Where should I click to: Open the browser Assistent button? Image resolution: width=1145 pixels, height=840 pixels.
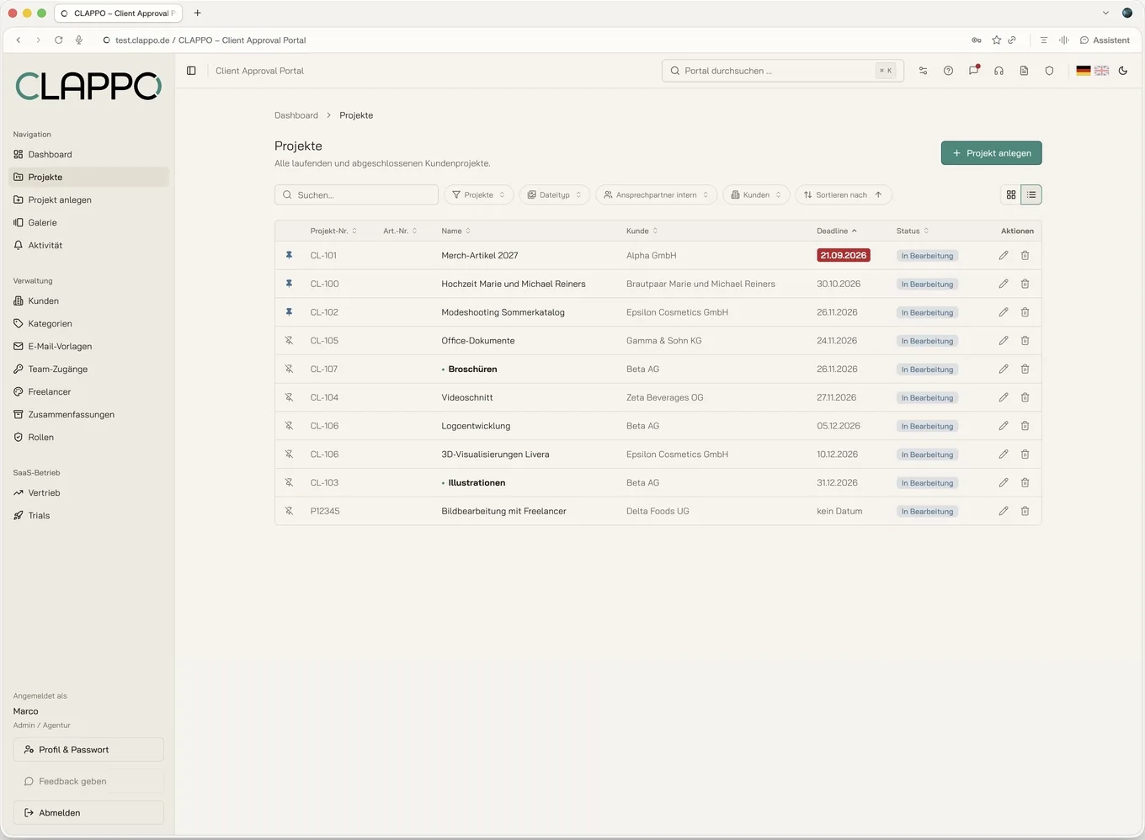1105,40
